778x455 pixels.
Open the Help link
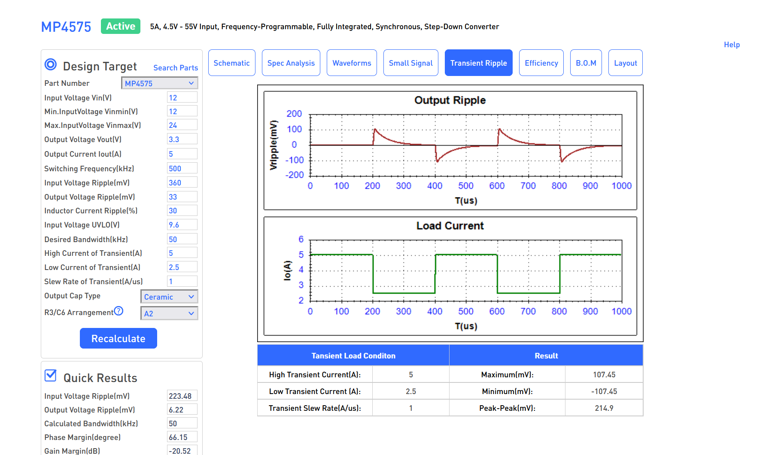732,45
